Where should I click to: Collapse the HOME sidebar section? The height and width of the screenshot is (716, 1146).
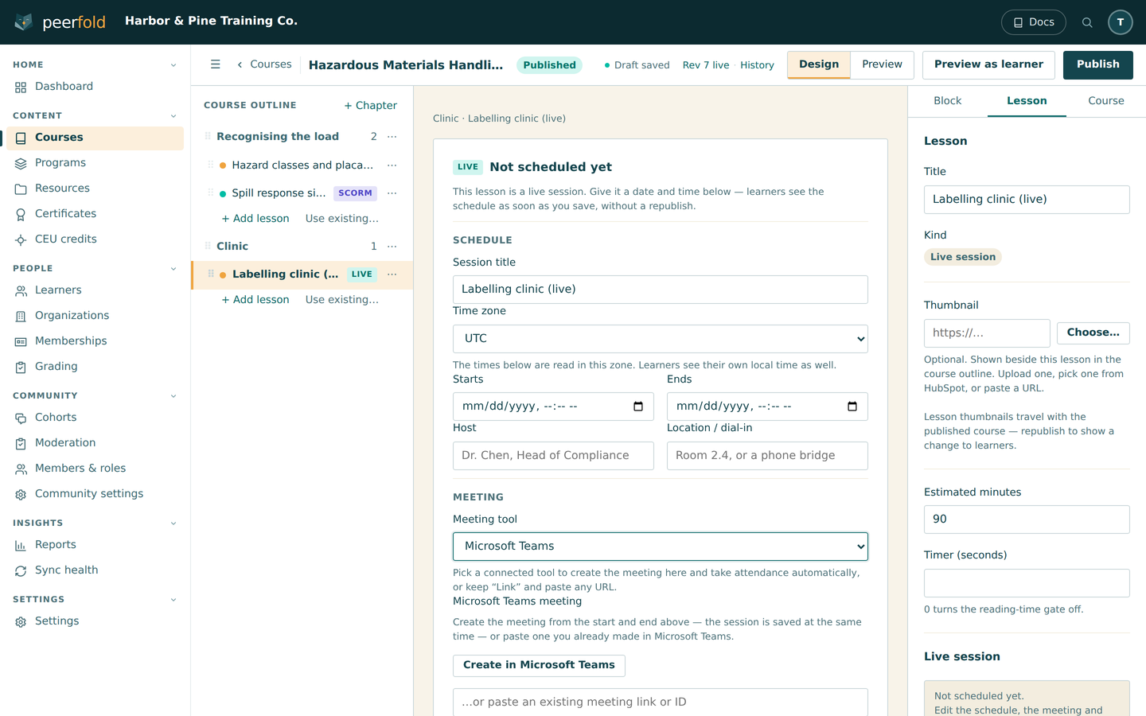(x=173, y=65)
